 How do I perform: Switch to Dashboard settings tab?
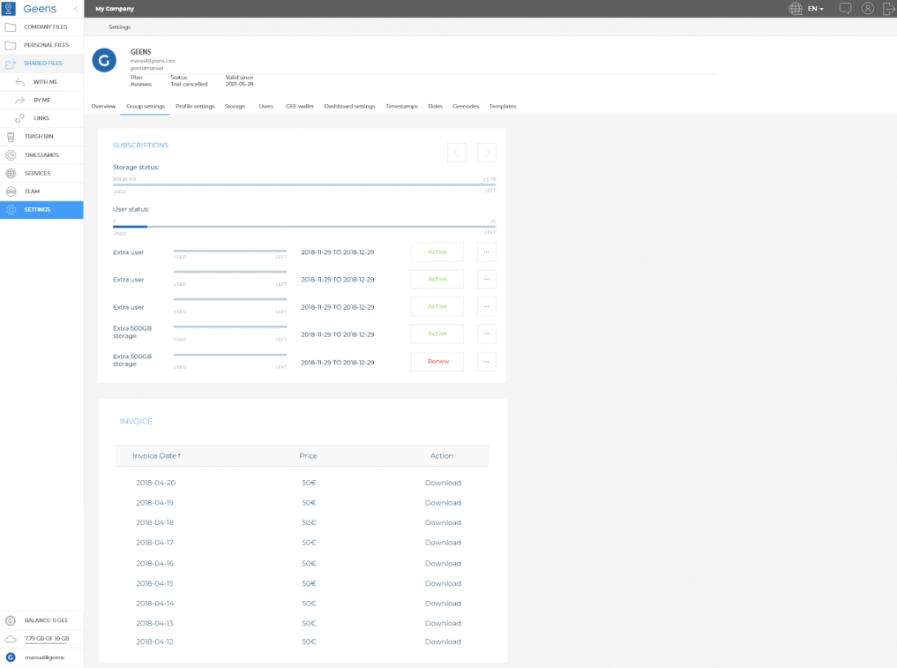(x=349, y=107)
